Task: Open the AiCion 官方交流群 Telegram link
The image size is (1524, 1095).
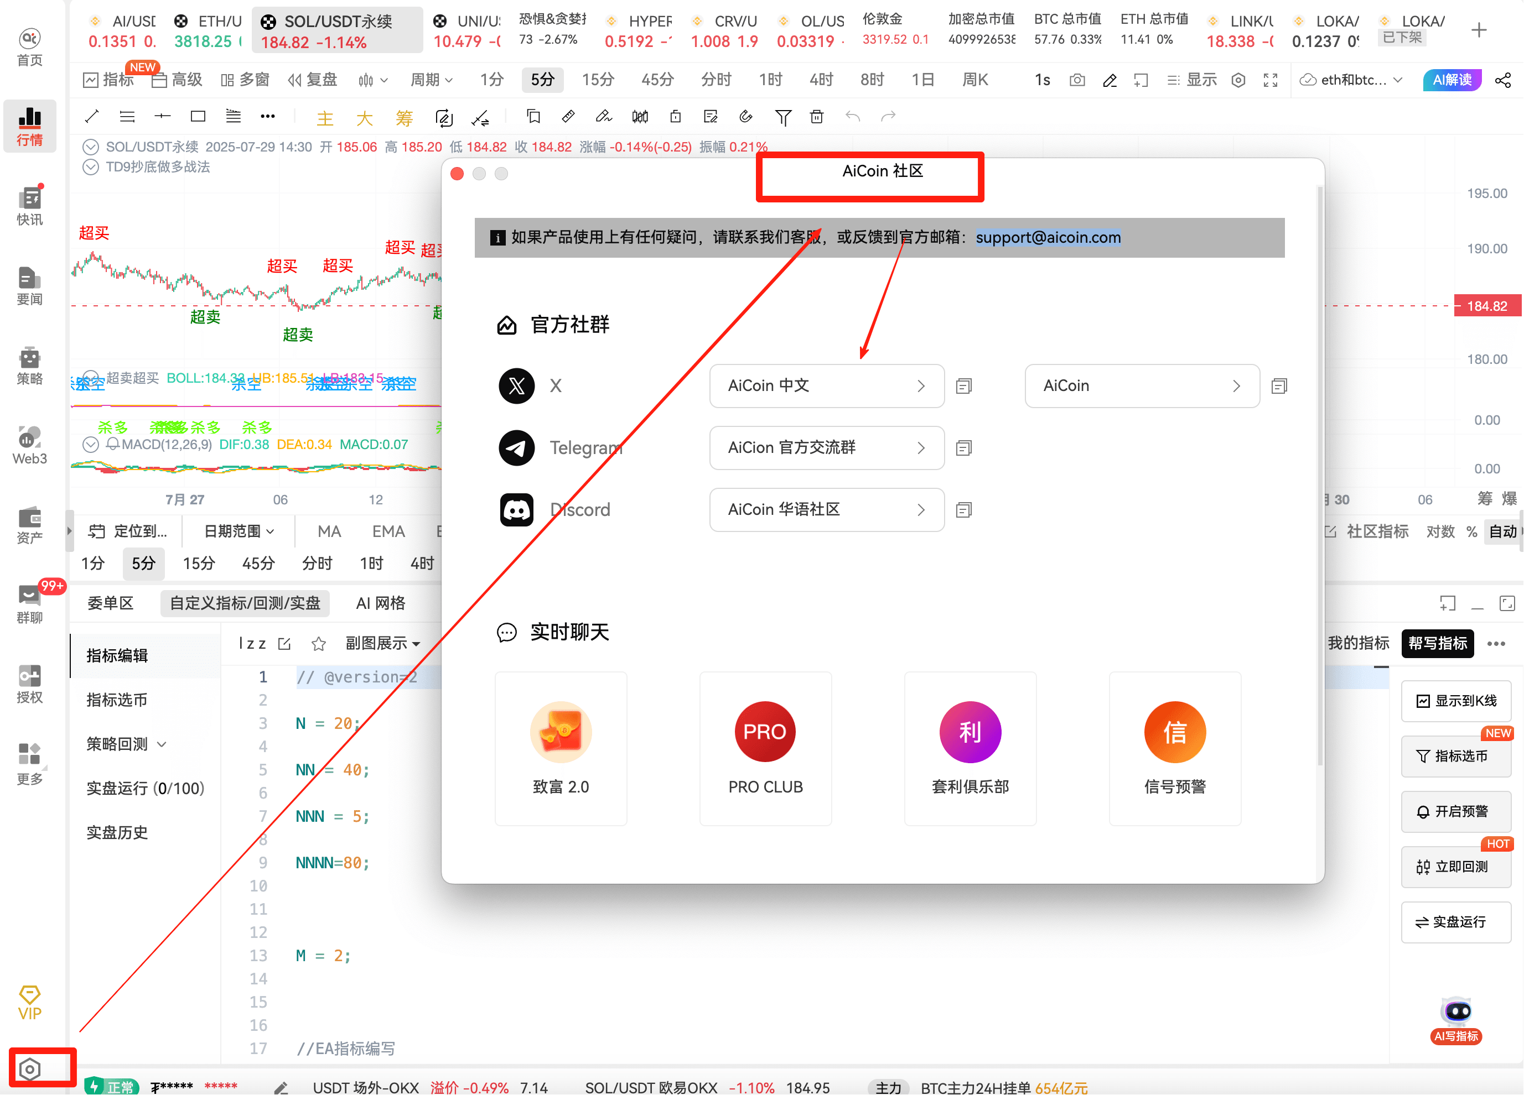Action: coord(827,448)
